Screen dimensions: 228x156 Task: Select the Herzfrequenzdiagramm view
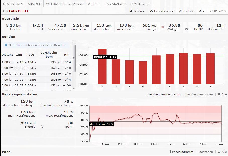pyautogui.click(x=164, y=94)
